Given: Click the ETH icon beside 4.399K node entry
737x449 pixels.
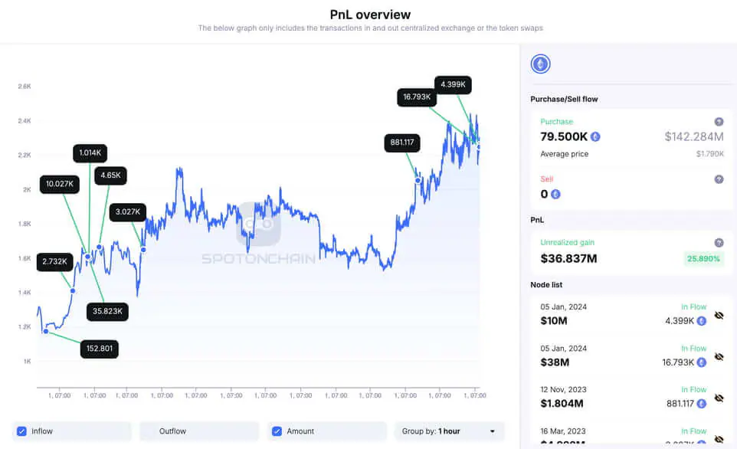Looking at the screenshot, I should (x=703, y=320).
